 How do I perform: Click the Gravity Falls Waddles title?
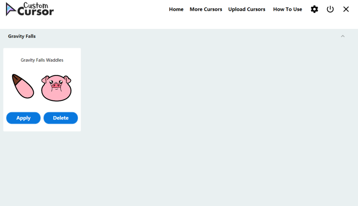click(x=42, y=60)
